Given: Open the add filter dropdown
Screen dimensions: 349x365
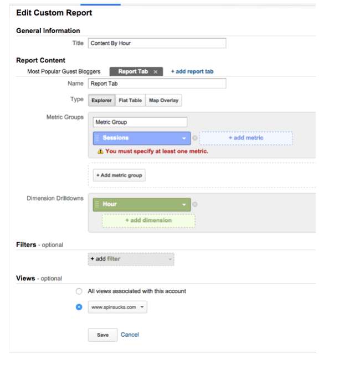Looking at the screenshot, I should point(131,259).
